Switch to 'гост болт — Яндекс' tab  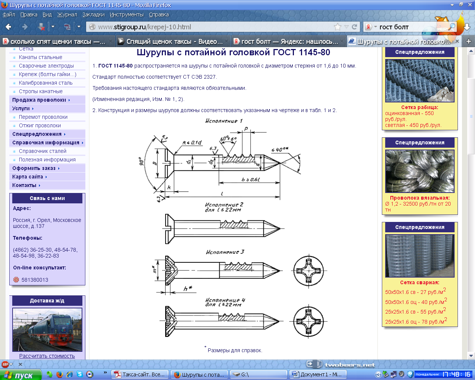(x=288, y=41)
